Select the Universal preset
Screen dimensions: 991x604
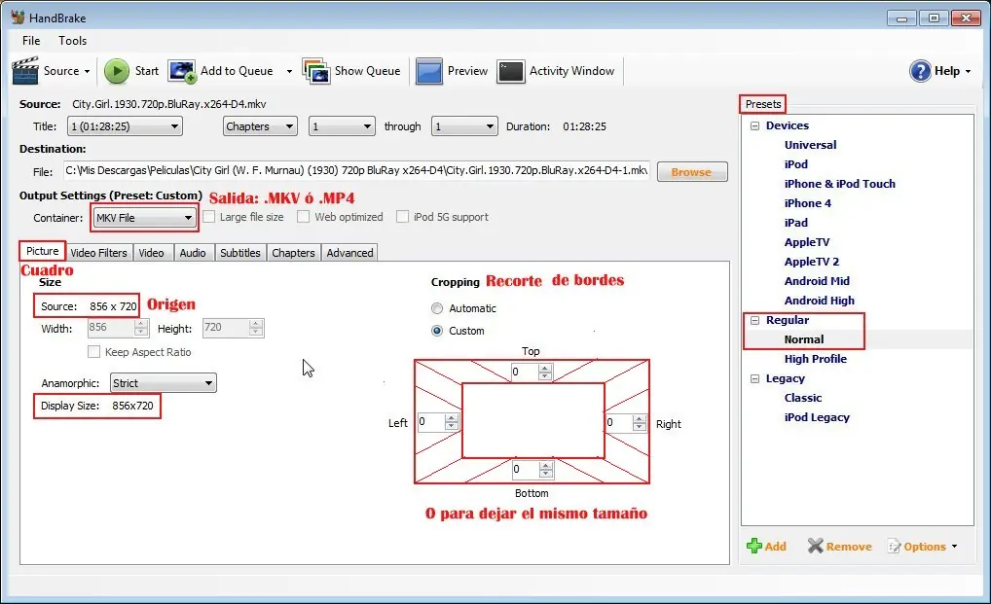point(810,145)
